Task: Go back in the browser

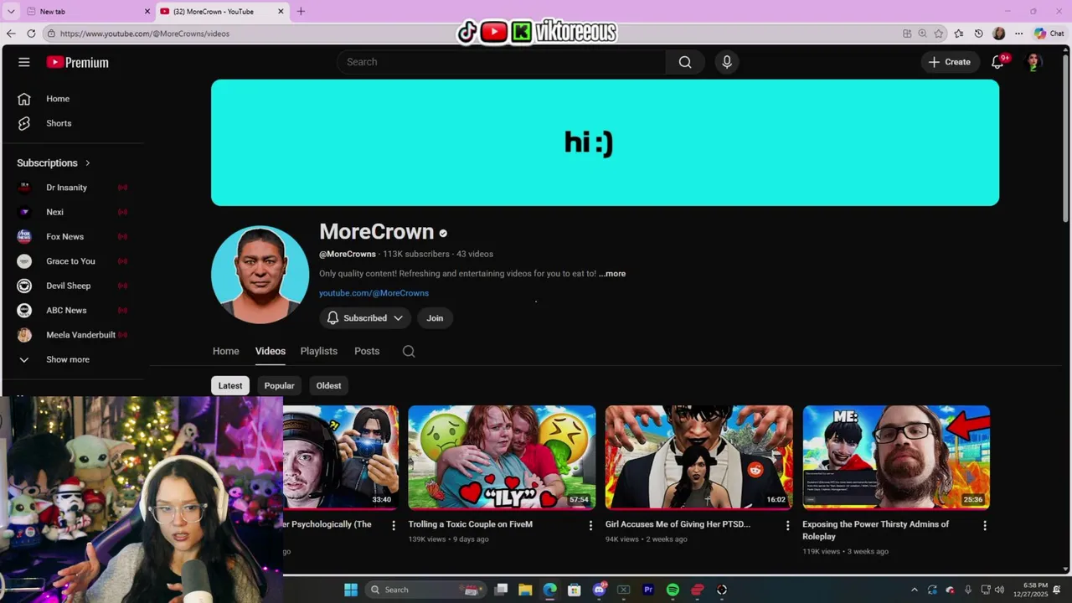Action: [11, 33]
